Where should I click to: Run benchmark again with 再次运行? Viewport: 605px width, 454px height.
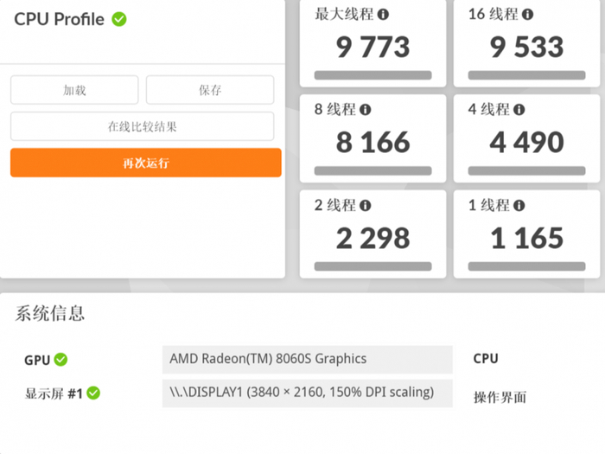146,163
